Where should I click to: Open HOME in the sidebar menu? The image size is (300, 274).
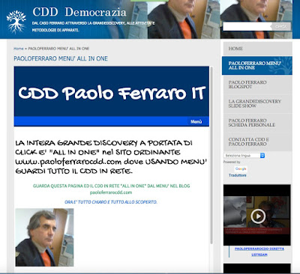coord(257,49)
